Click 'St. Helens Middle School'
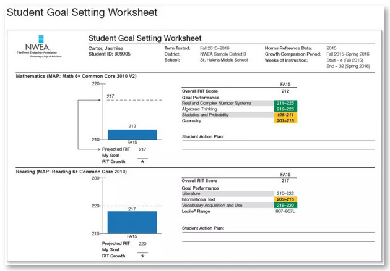The image size is (390, 271). (224, 60)
